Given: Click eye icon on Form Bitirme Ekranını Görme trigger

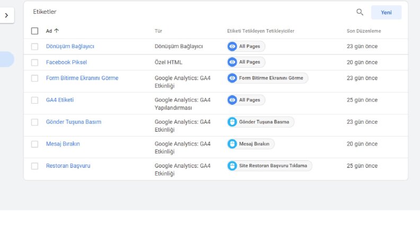Looking at the screenshot, I should 232,78.
